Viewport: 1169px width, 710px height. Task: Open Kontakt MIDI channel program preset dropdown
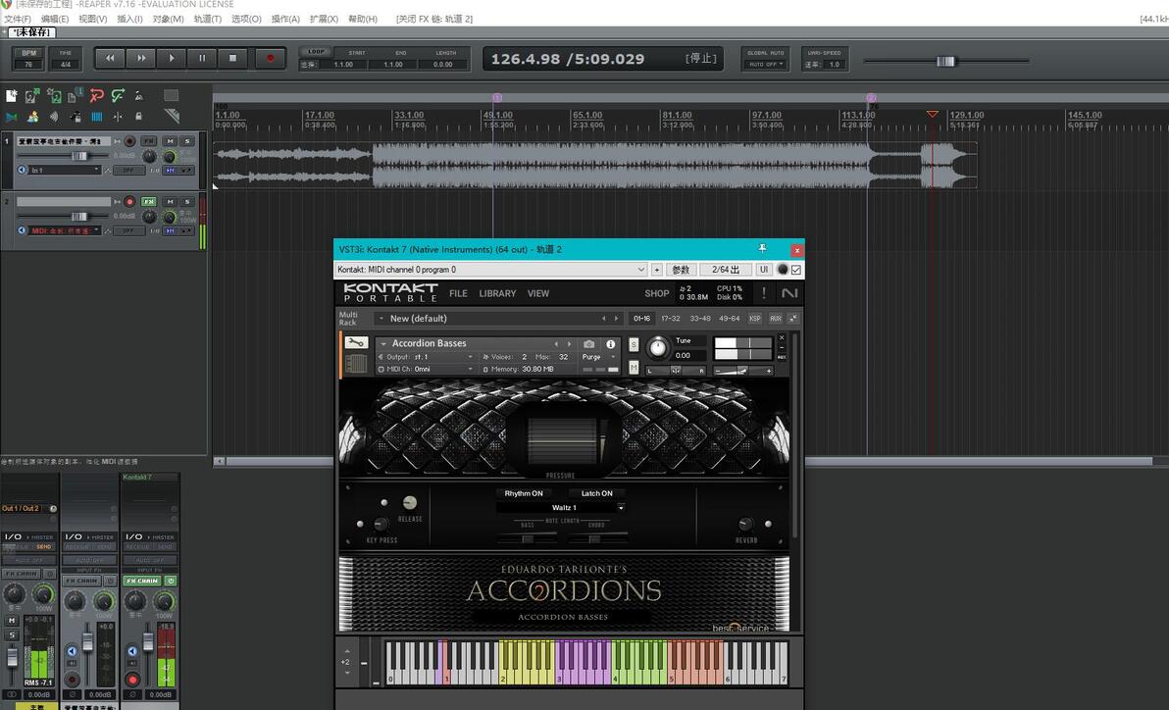click(491, 270)
